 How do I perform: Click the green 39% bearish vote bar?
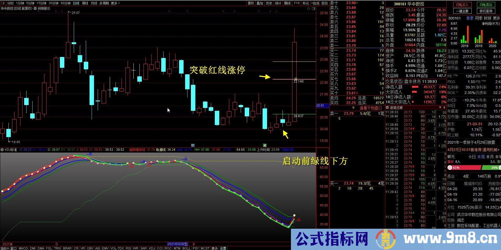click(492, 168)
